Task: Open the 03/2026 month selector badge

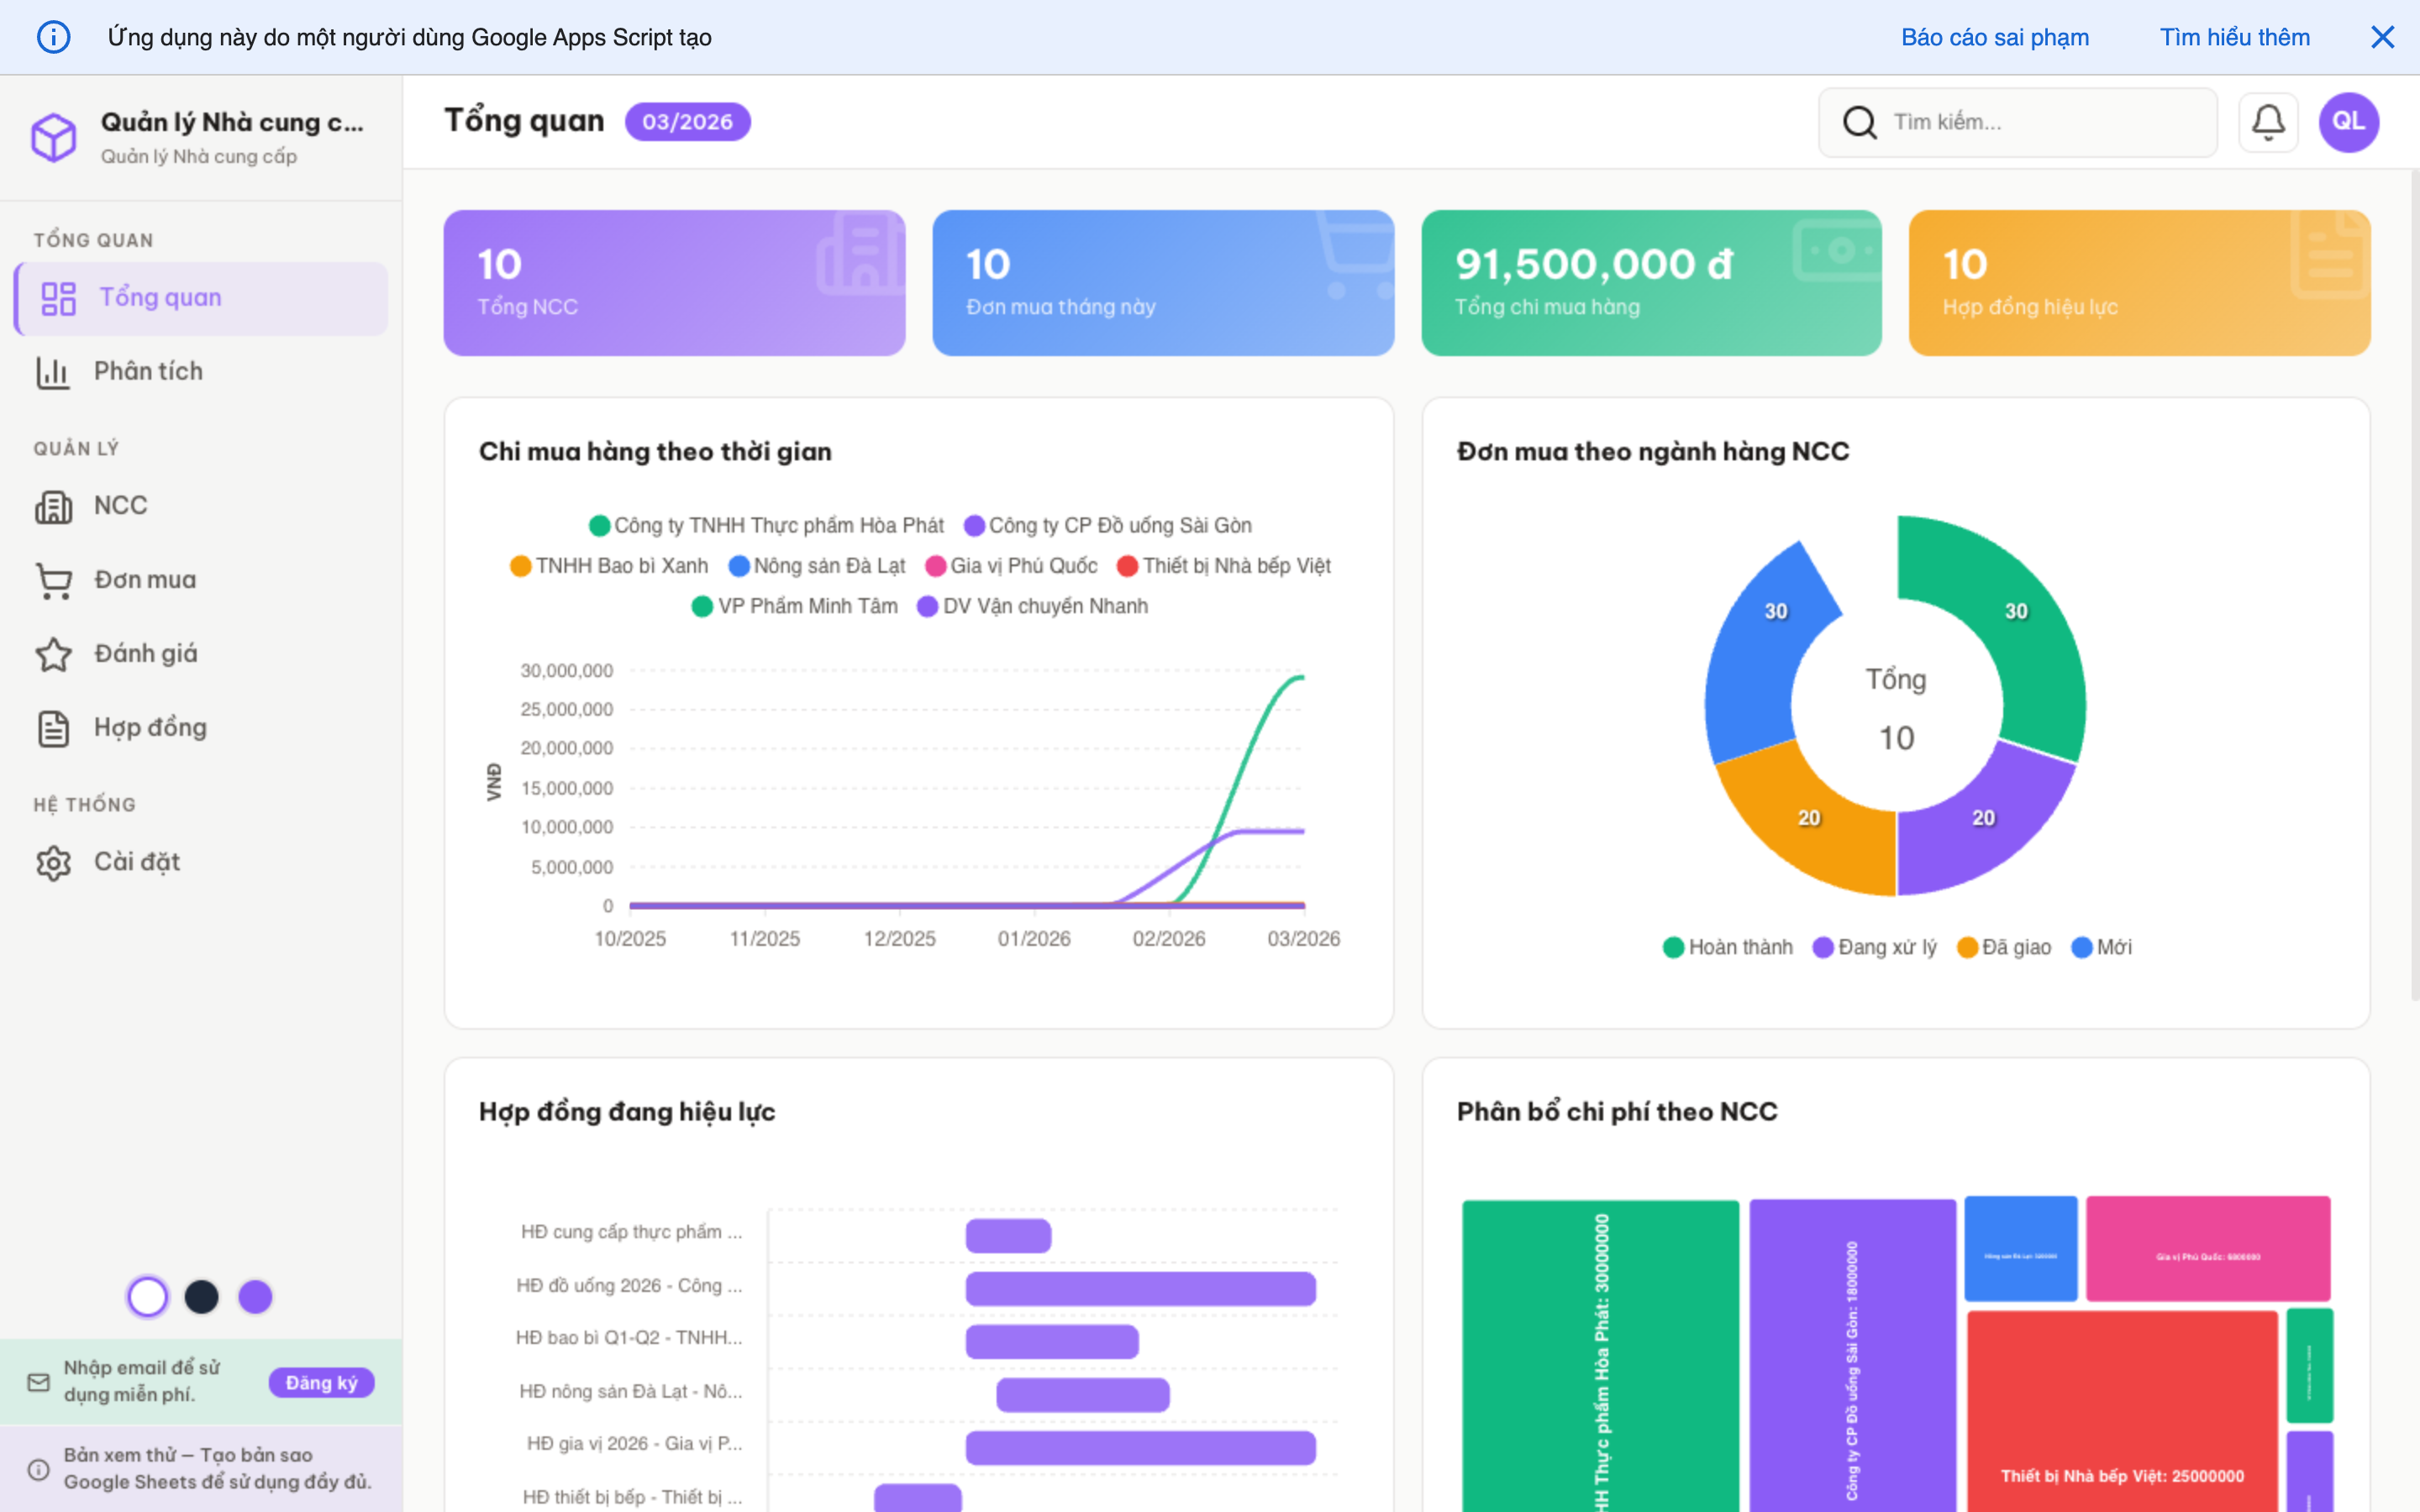Action: pyautogui.click(x=687, y=122)
